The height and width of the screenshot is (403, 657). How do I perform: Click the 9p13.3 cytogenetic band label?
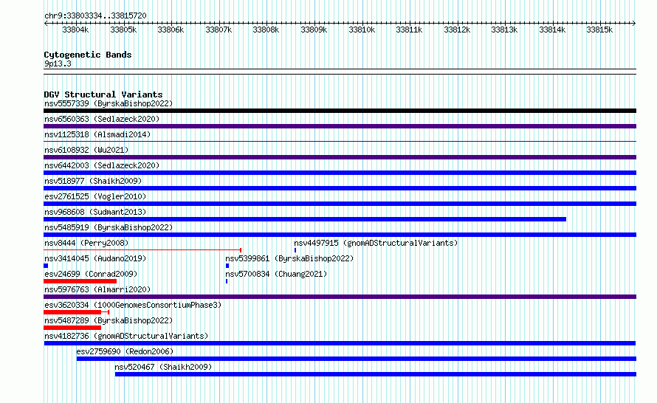[58, 63]
